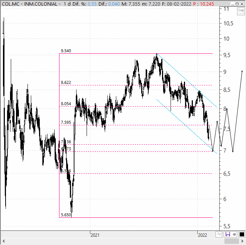Click the 10,5 price axis label
Image resolution: width=246 pixels, height=245 pixels.
pos(229,23)
